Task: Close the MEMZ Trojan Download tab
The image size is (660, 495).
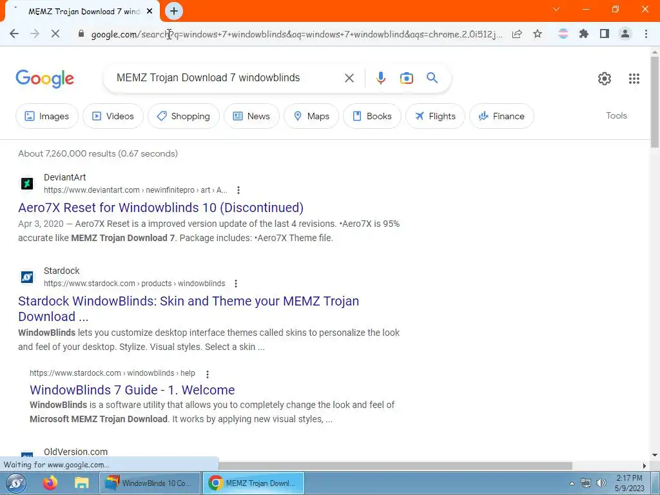Action: 150,12
